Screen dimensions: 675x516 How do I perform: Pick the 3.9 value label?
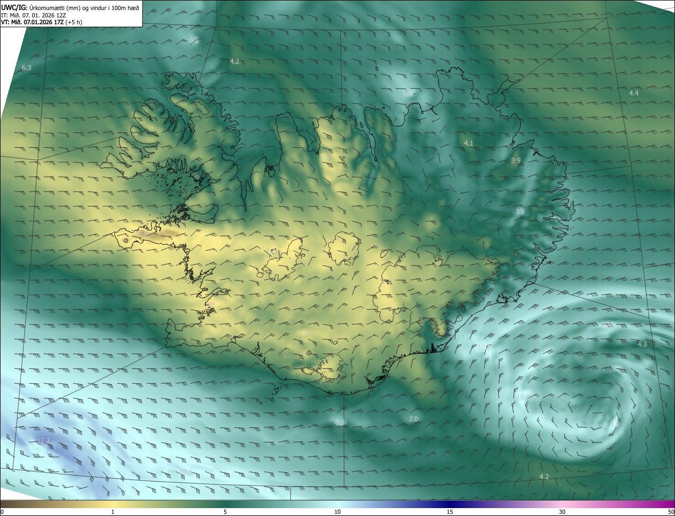click(x=516, y=160)
